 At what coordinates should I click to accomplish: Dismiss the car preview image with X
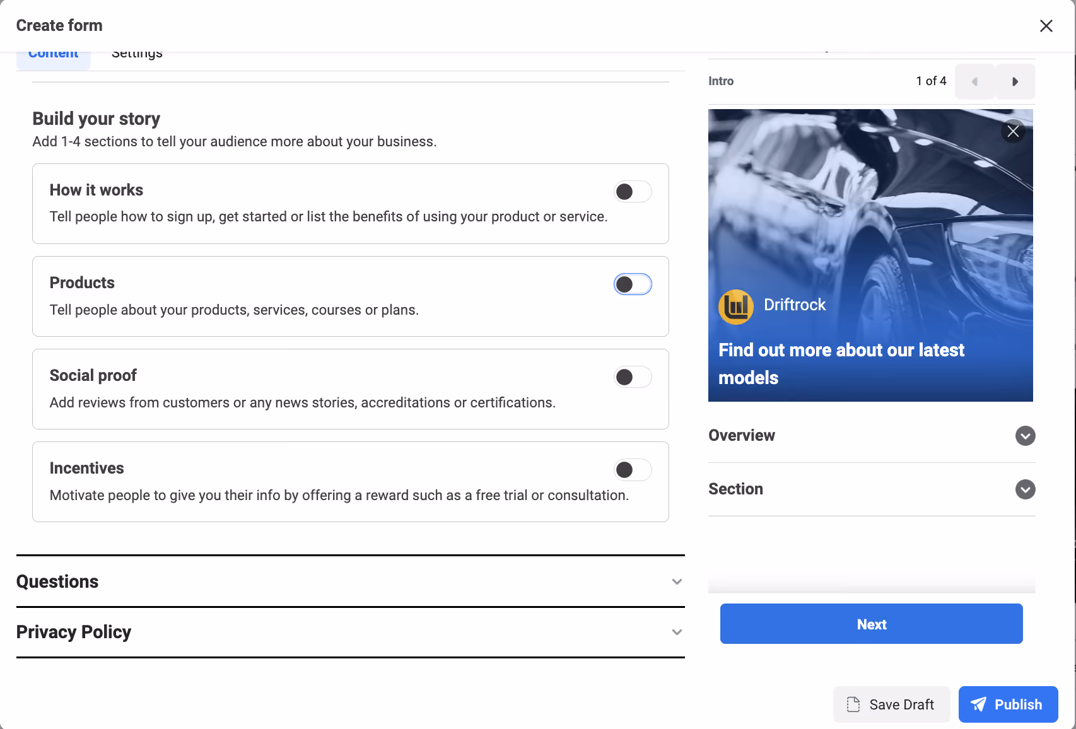(1013, 131)
